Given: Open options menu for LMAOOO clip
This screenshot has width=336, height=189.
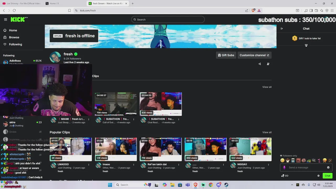Looking at the screenshot, I should coord(89,165).
